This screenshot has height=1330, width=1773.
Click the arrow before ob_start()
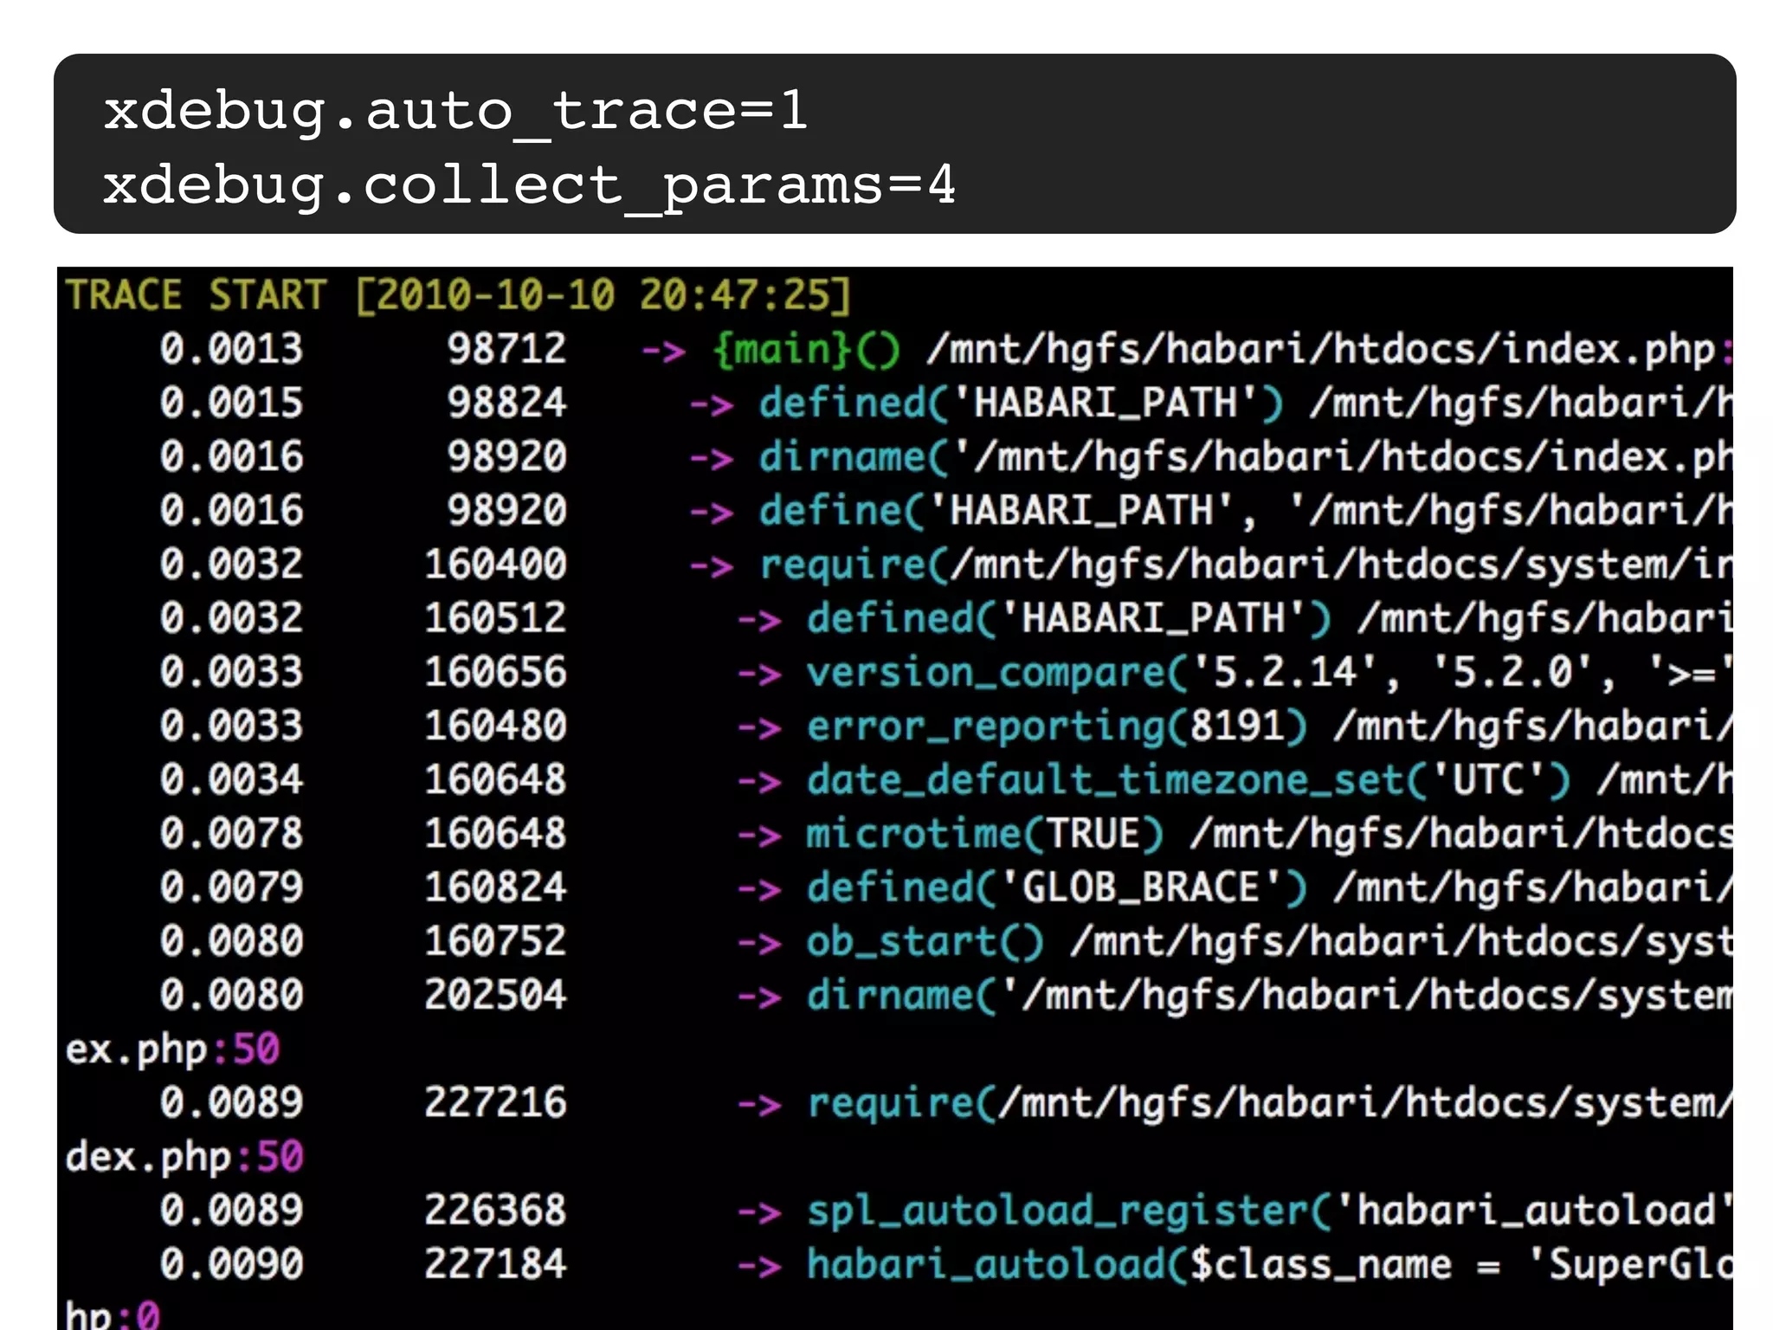[x=759, y=944]
